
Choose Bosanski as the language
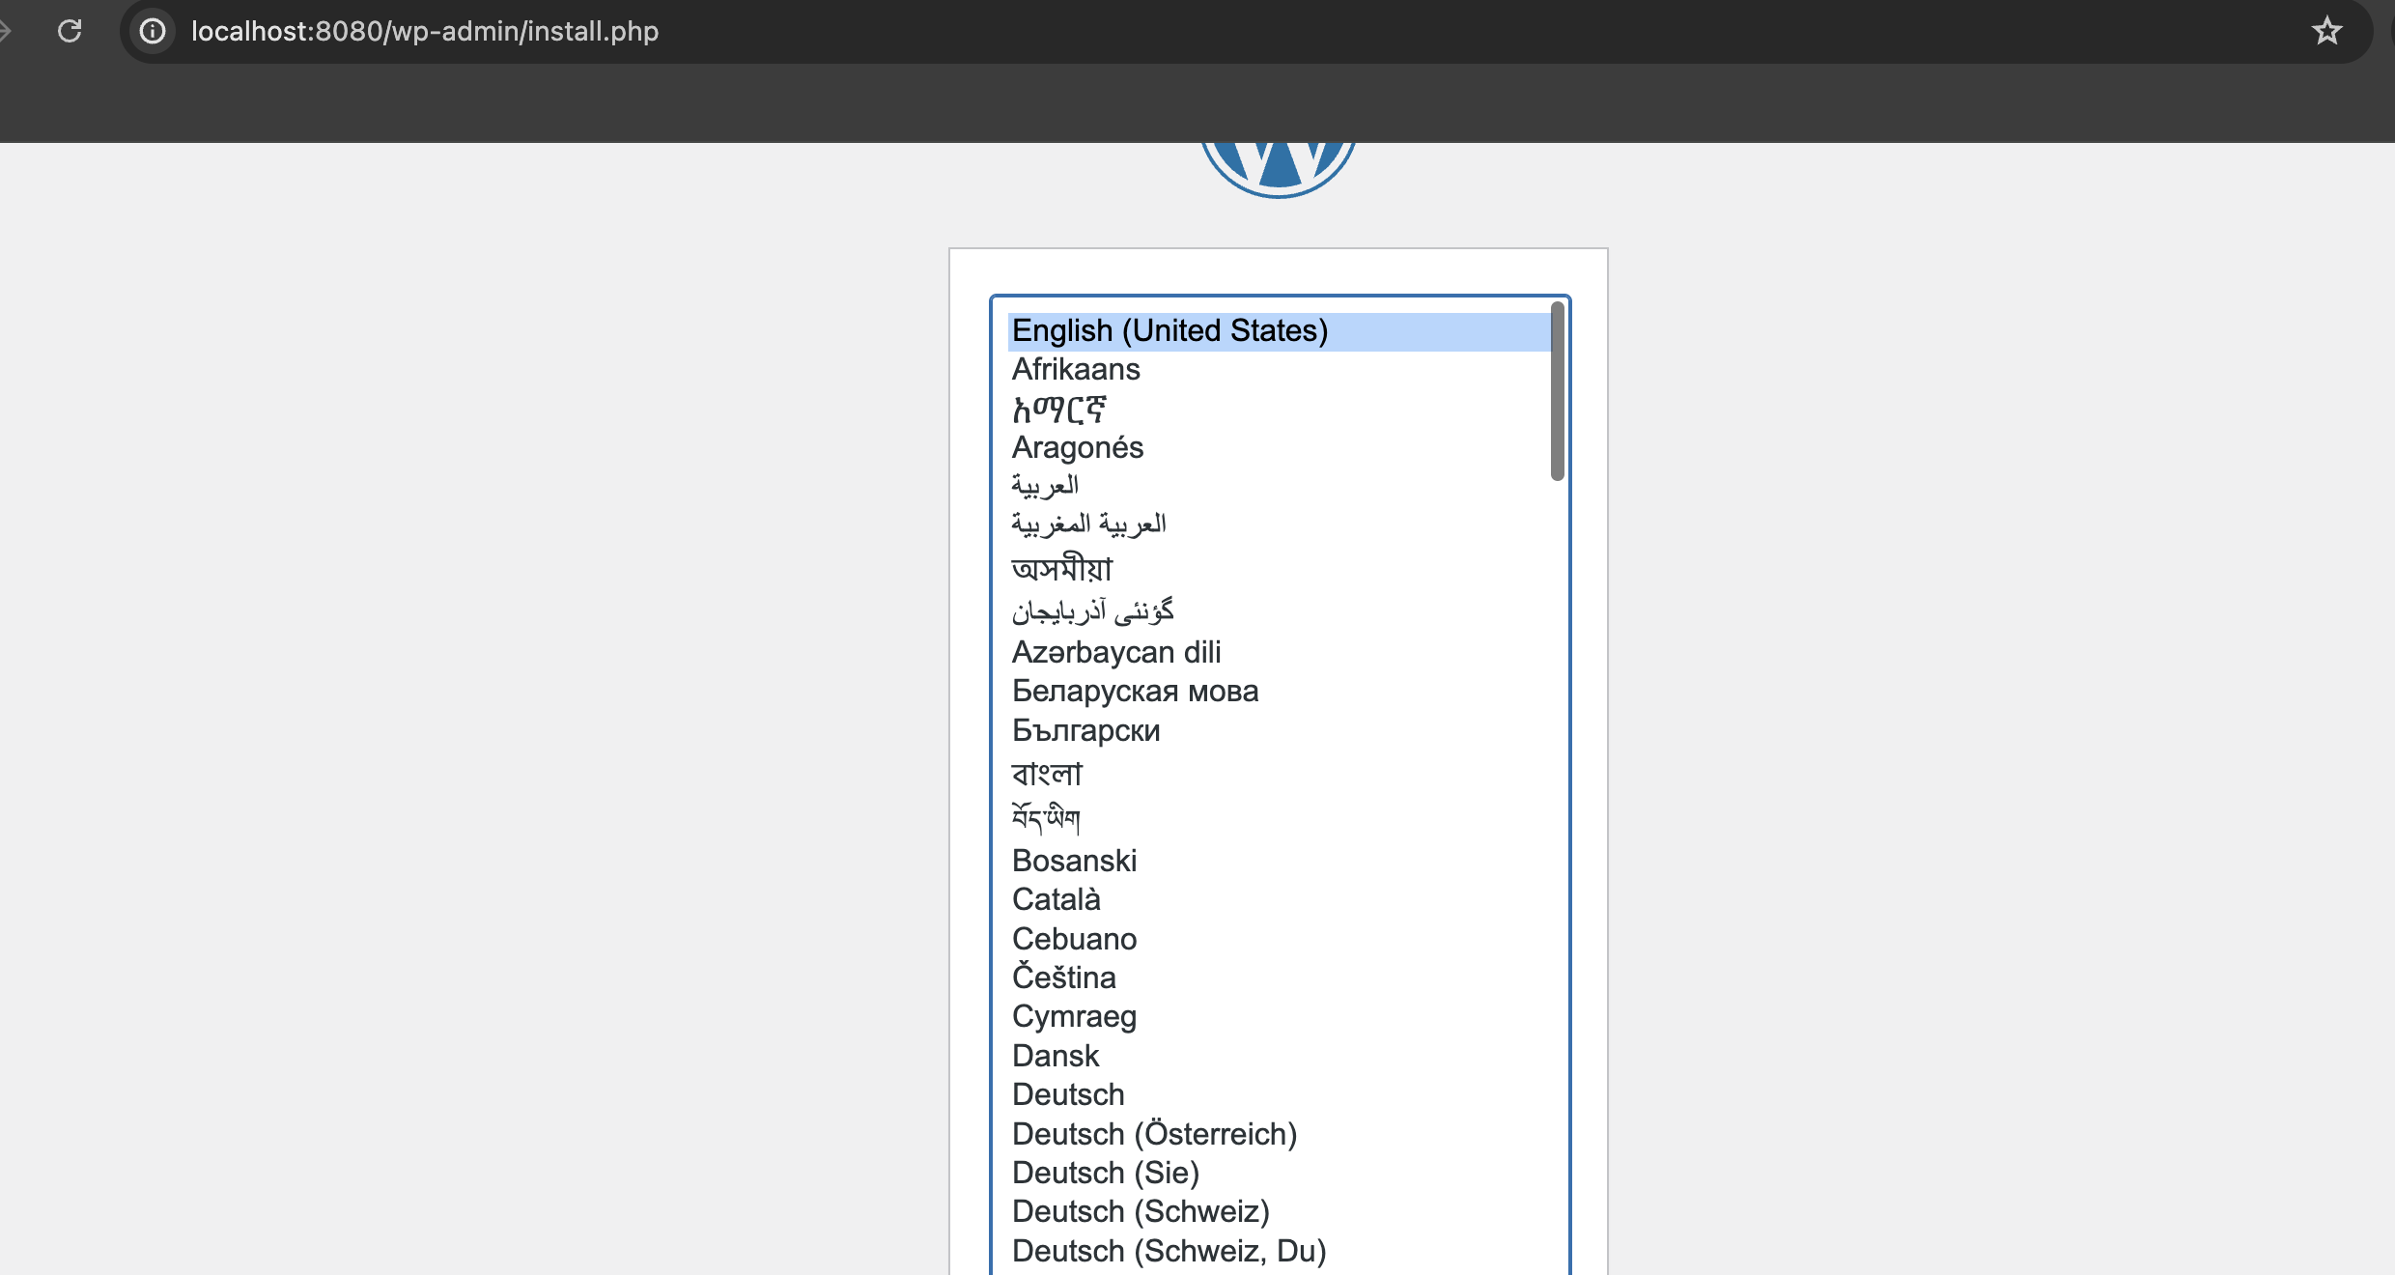[x=1074, y=861]
